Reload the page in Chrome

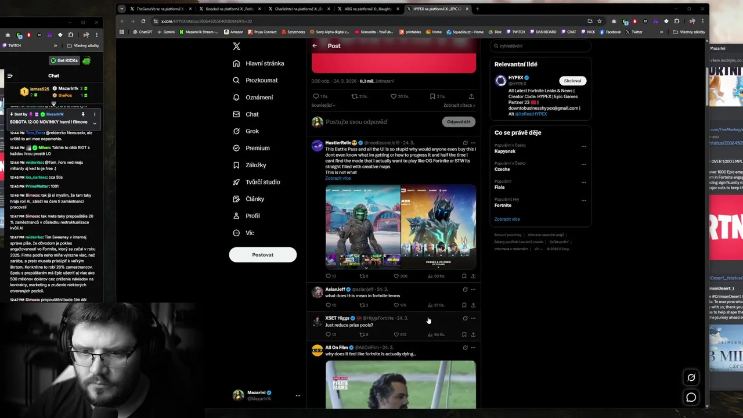(143, 21)
